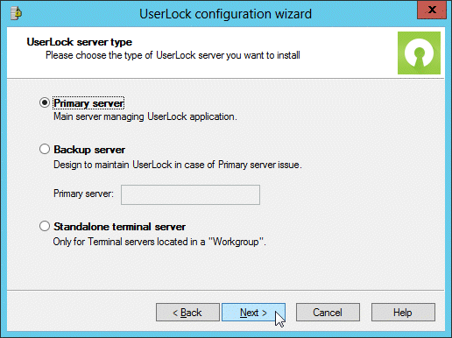This screenshot has width=452, height=338.
Task: Select the Primary server radio button
Action: click(x=45, y=102)
